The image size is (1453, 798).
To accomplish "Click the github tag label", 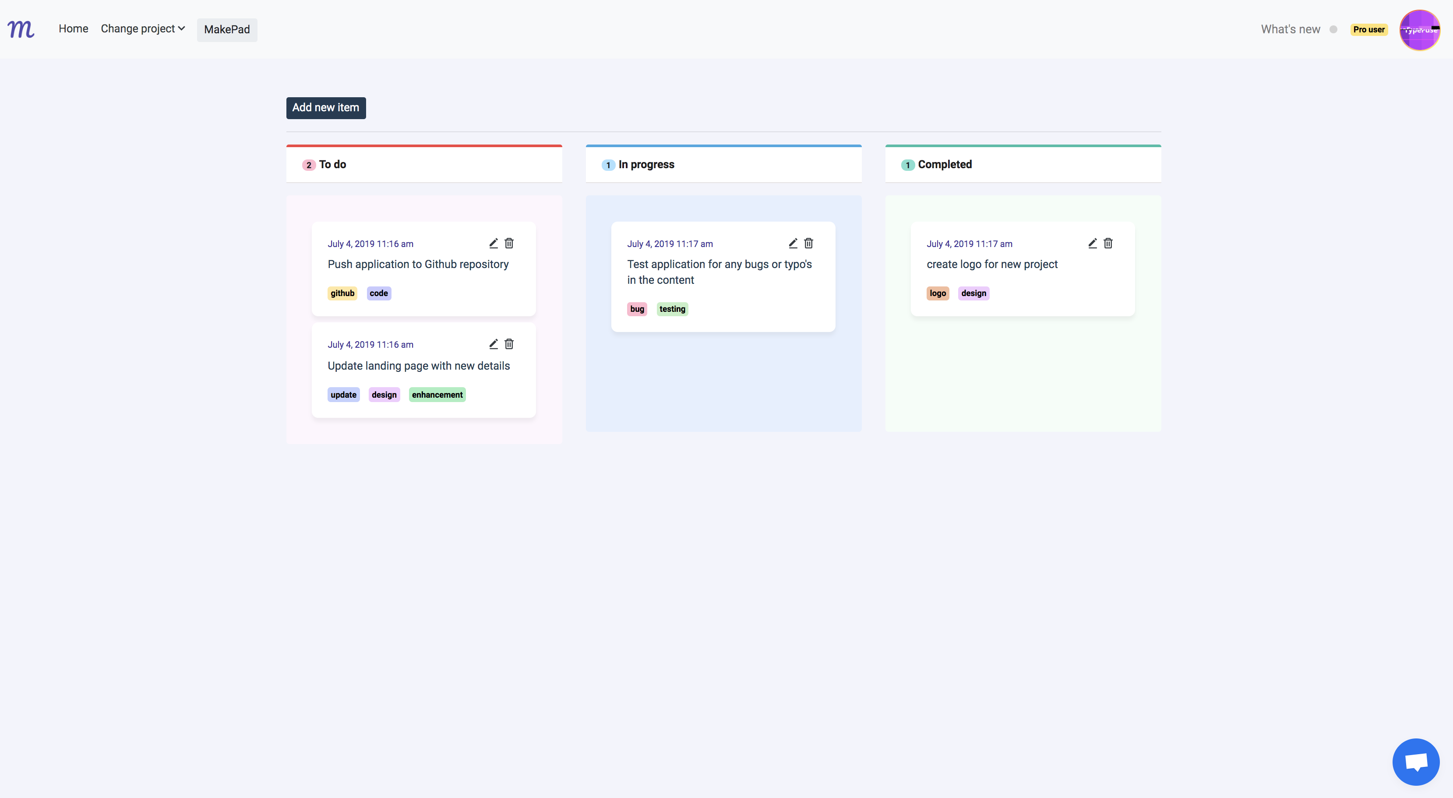I will pyautogui.click(x=342, y=293).
